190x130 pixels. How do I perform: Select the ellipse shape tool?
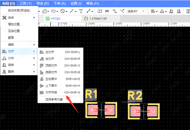tap(53, 11)
